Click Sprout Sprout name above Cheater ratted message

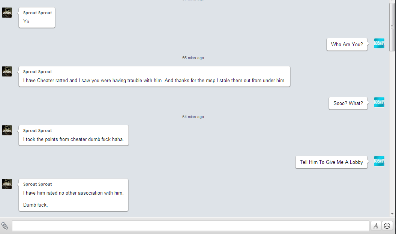37,72
